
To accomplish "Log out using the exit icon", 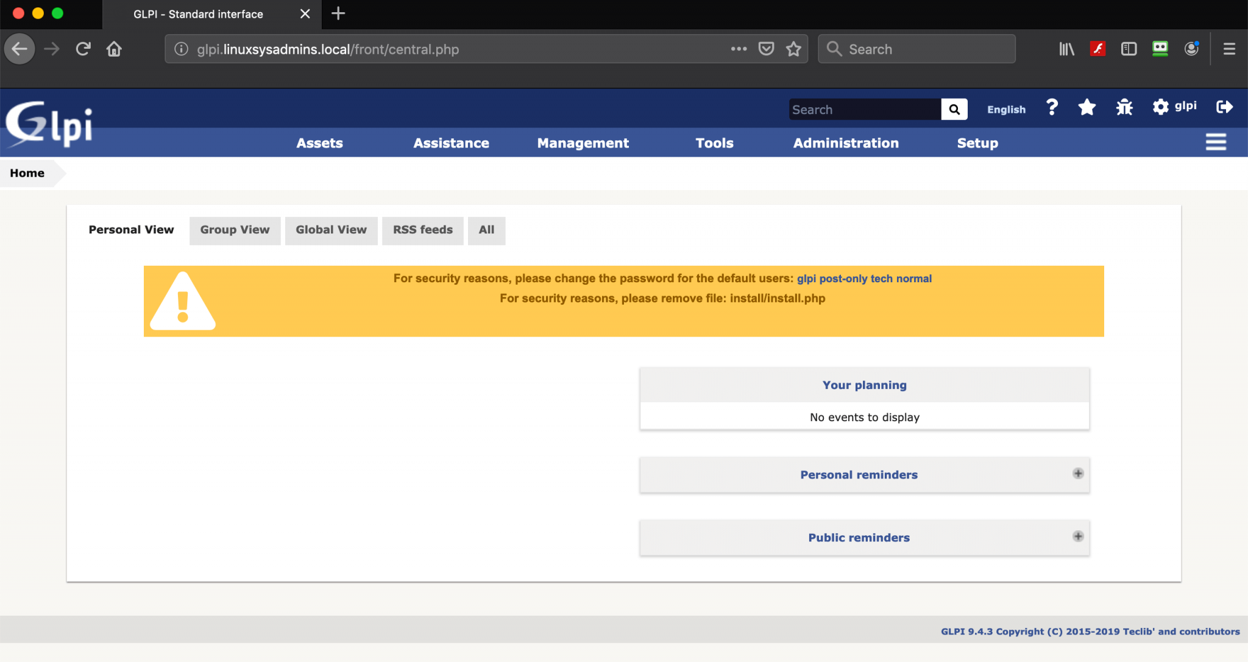I will tap(1224, 107).
